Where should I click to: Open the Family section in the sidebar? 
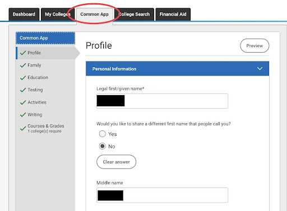pos(45,65)
